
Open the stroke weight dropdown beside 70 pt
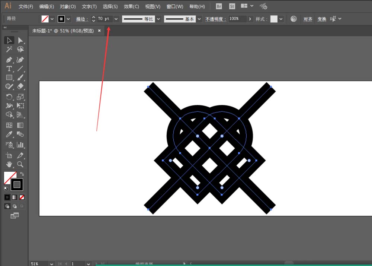click(x=116, y=19)
